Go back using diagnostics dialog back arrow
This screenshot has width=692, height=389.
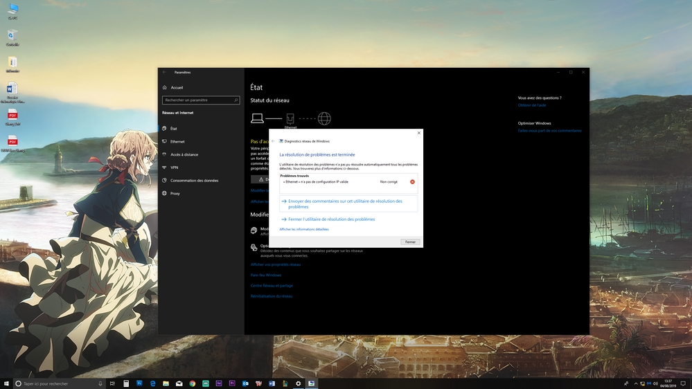273,141
